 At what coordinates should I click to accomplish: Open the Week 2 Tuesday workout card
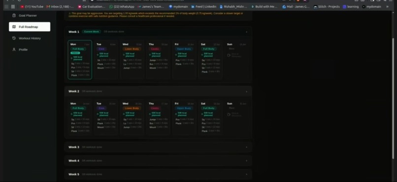[106, 117]
